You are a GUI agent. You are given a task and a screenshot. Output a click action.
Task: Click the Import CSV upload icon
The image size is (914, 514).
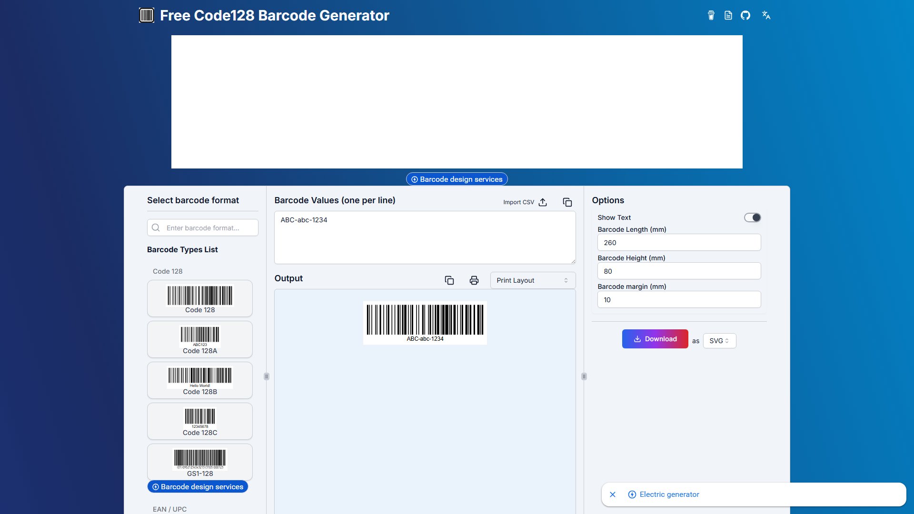543,202
